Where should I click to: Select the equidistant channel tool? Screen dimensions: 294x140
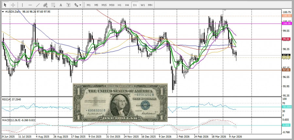pyautogui.click(x=45, y=5)
